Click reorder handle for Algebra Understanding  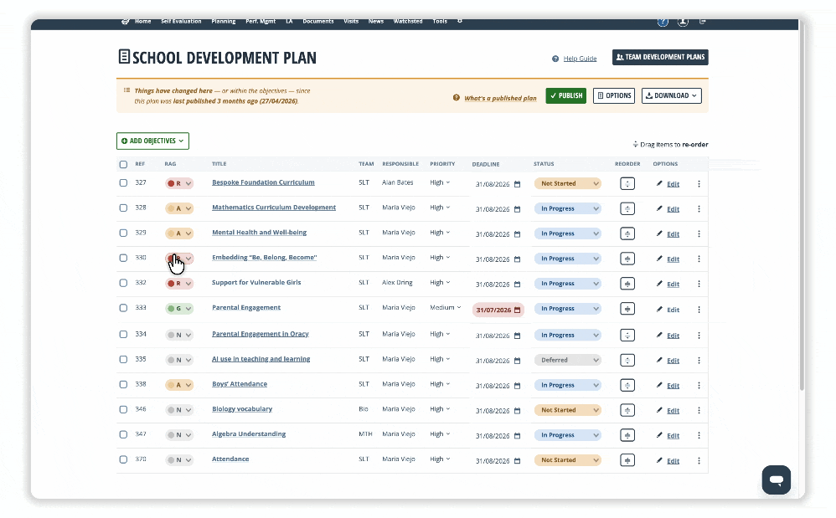(627, 435)
